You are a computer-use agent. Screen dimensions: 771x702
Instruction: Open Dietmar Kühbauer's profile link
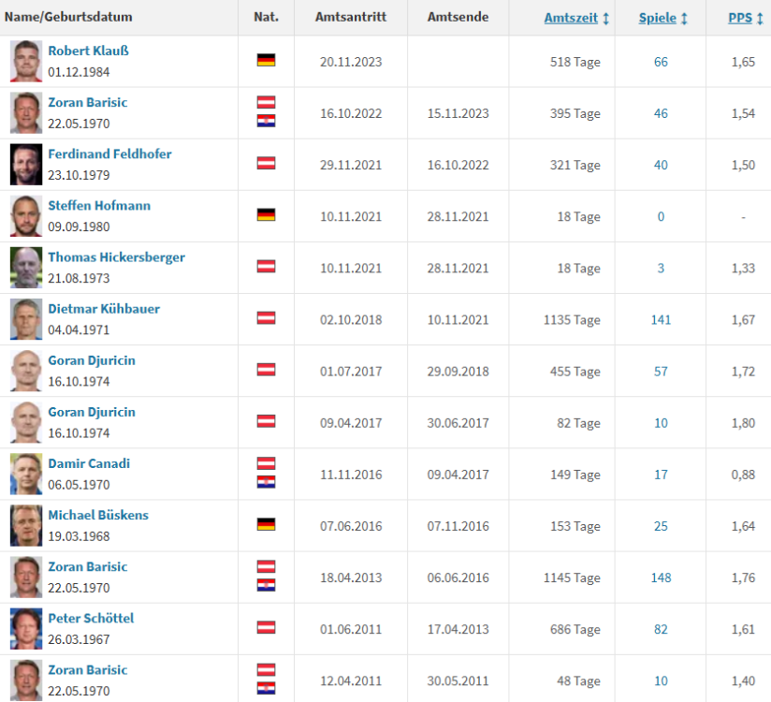click(104, 309)
